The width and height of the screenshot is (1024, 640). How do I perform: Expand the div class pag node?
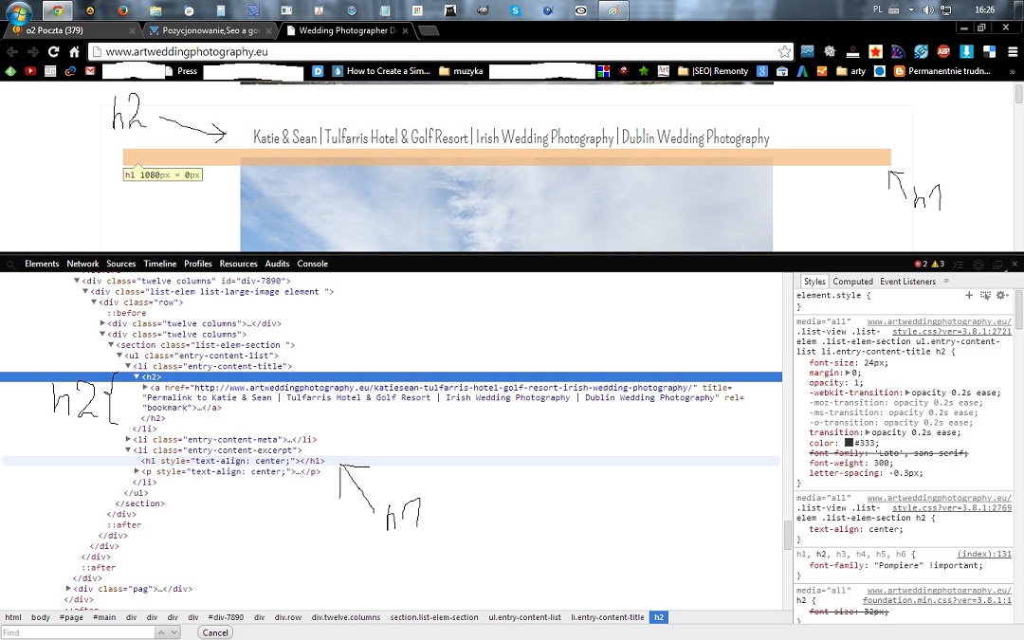point(68,589)
